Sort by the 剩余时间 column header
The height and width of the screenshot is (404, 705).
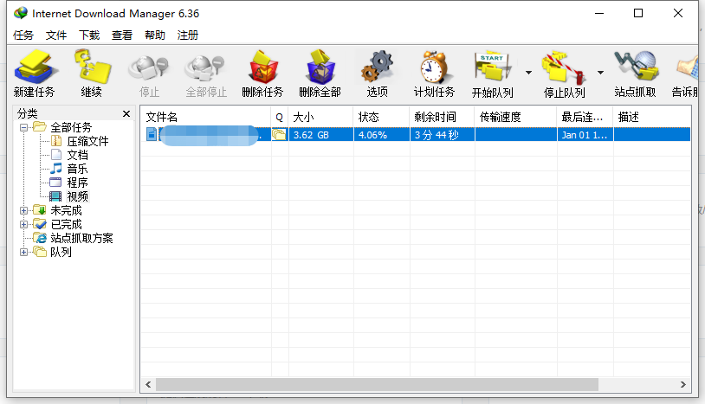(x=442, y=117)
